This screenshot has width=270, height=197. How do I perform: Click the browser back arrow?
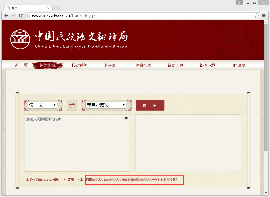(x=6, y=15)
